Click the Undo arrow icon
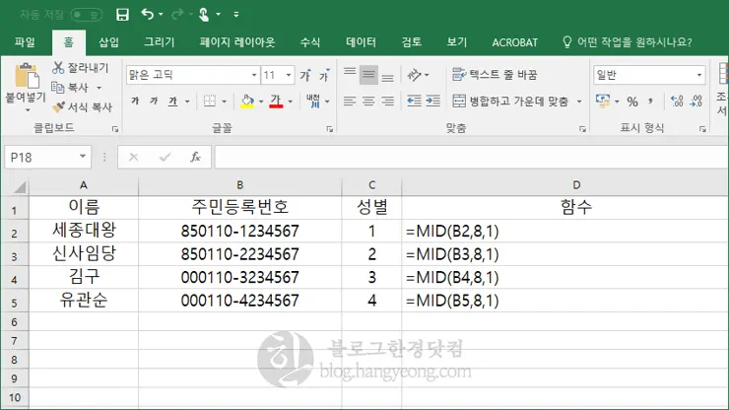 click(x=148, y=15)
